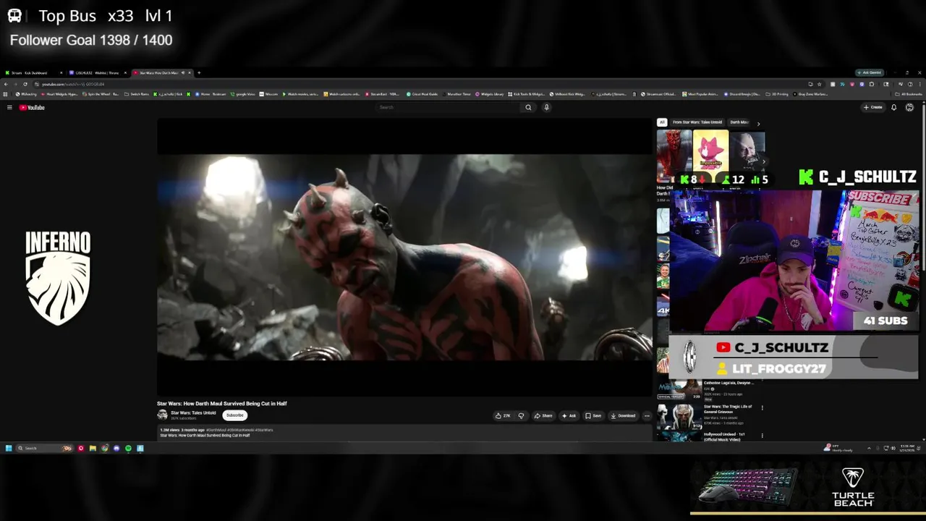Click the YouTube search magnifier button
Screen dimensions: 926x521
pos(528,107)
